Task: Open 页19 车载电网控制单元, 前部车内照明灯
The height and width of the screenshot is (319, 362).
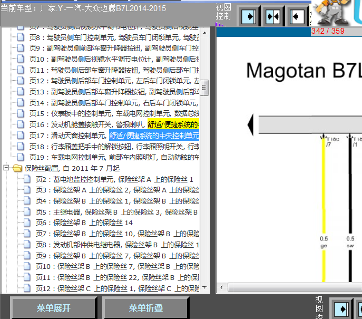Action: 114,157
